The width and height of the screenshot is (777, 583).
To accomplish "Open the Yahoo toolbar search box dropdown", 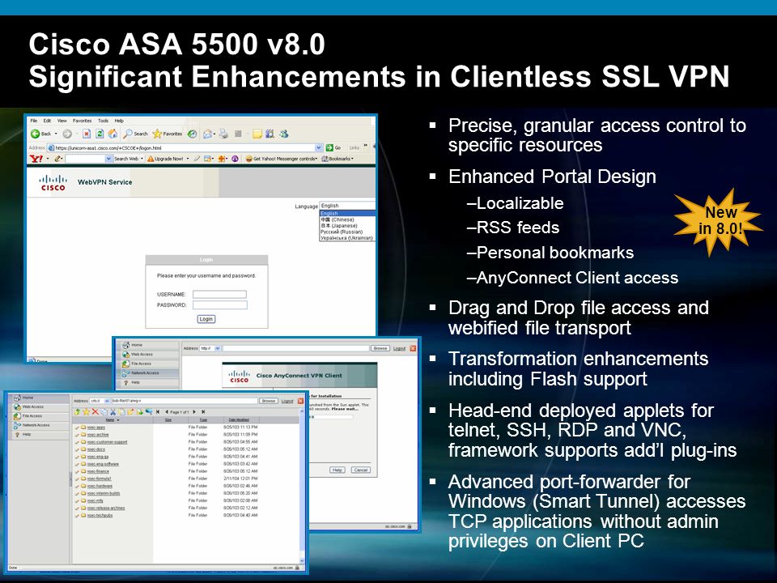I will [109, 159].
